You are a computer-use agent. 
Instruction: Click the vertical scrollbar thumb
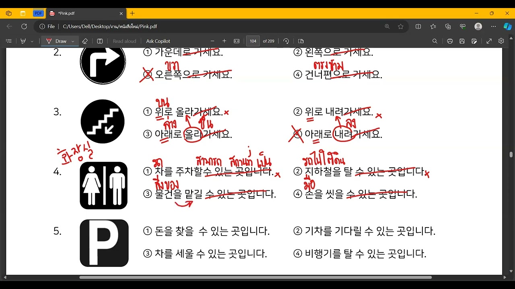(x=511, y=155)
